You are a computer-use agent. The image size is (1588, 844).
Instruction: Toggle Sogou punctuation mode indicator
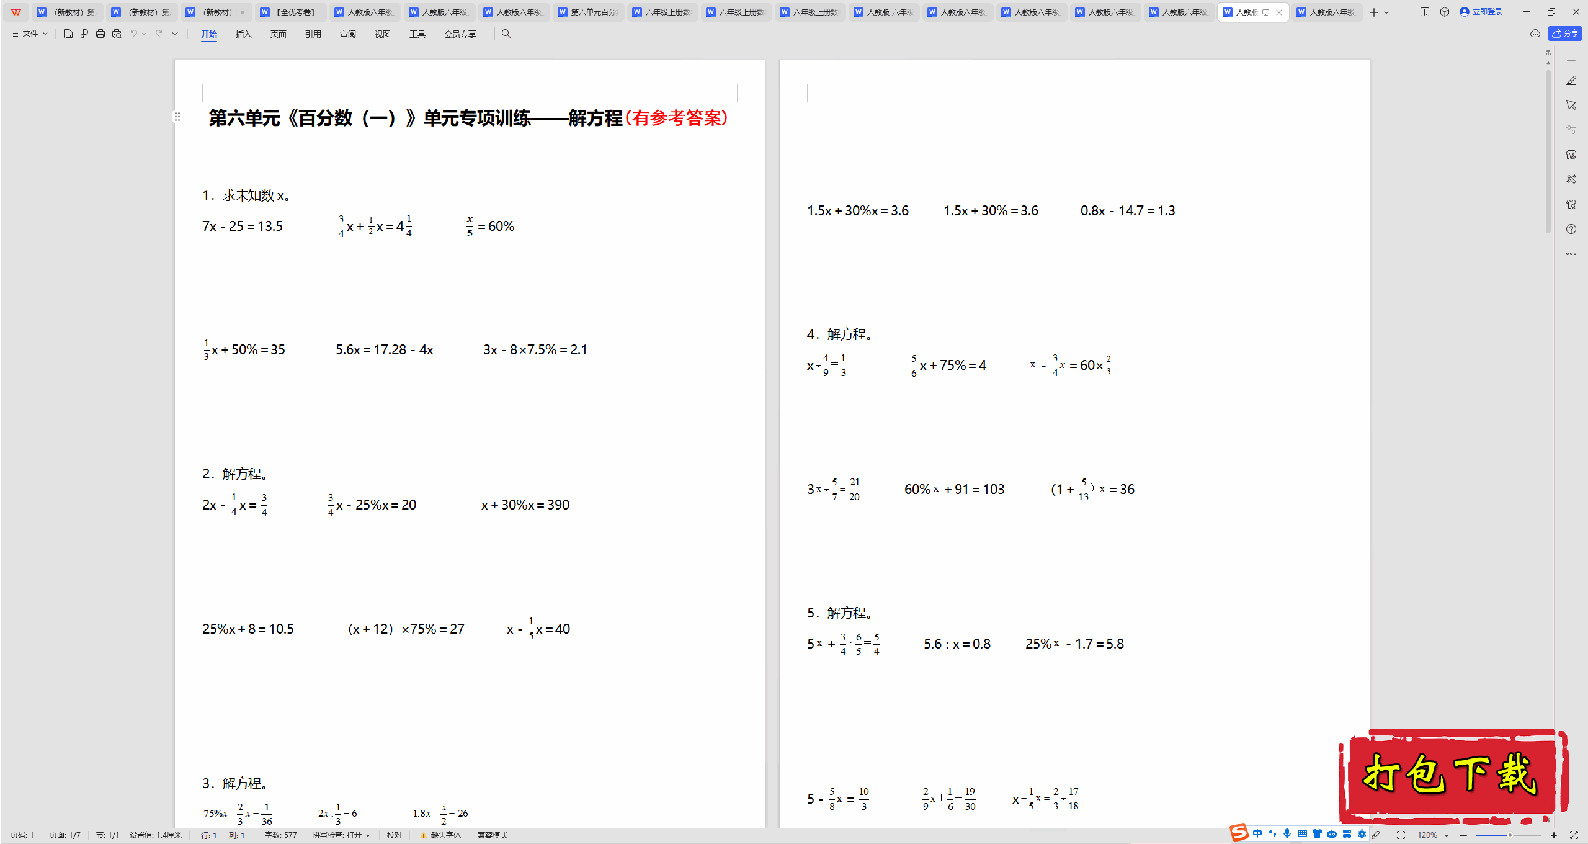[x=1272, y=834]
